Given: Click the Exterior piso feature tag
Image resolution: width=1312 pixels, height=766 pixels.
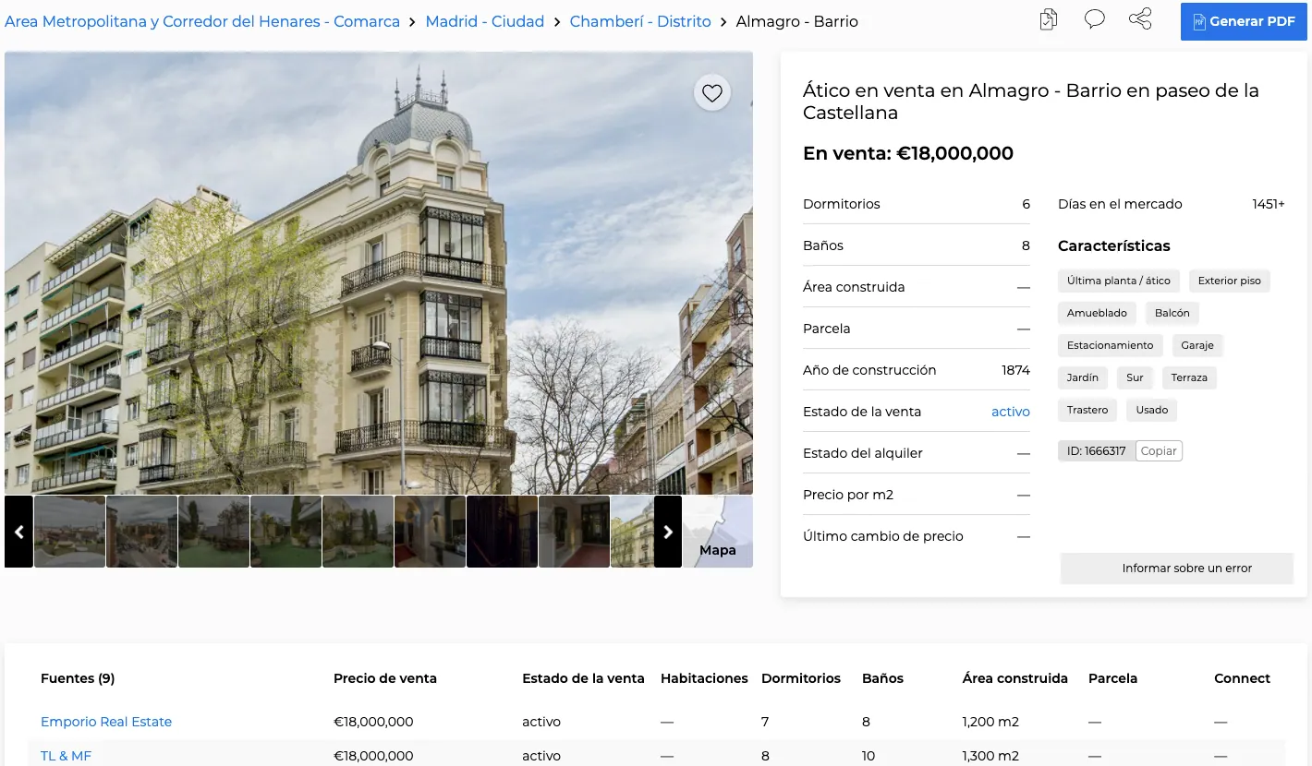Looking at the screenshot, I should [x=1230, y=281].
